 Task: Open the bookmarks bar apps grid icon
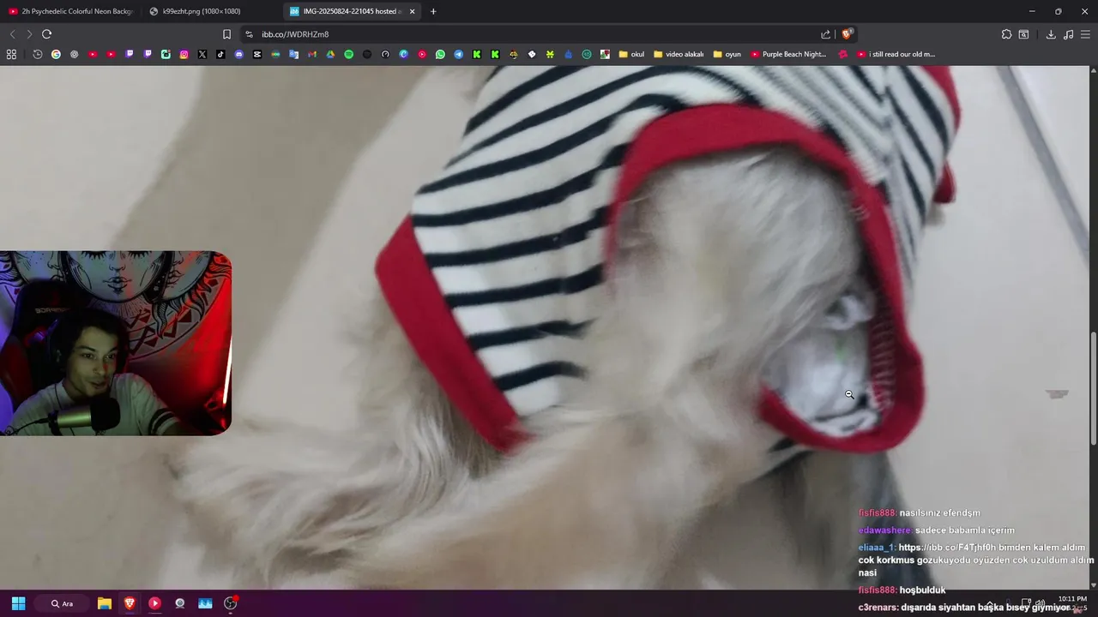11,54
